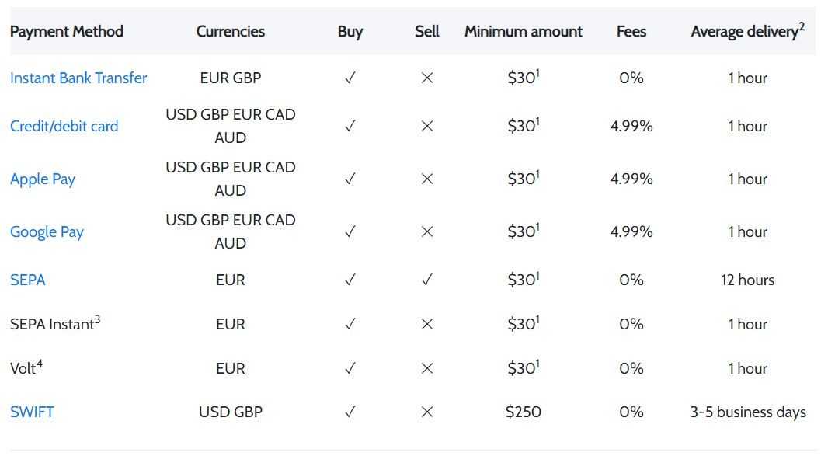Viewport: 821px width, 456px height.
Task: Click the 4.99% fee for Apple Pay
Action: pyautogui.click(x=631, y=179)
